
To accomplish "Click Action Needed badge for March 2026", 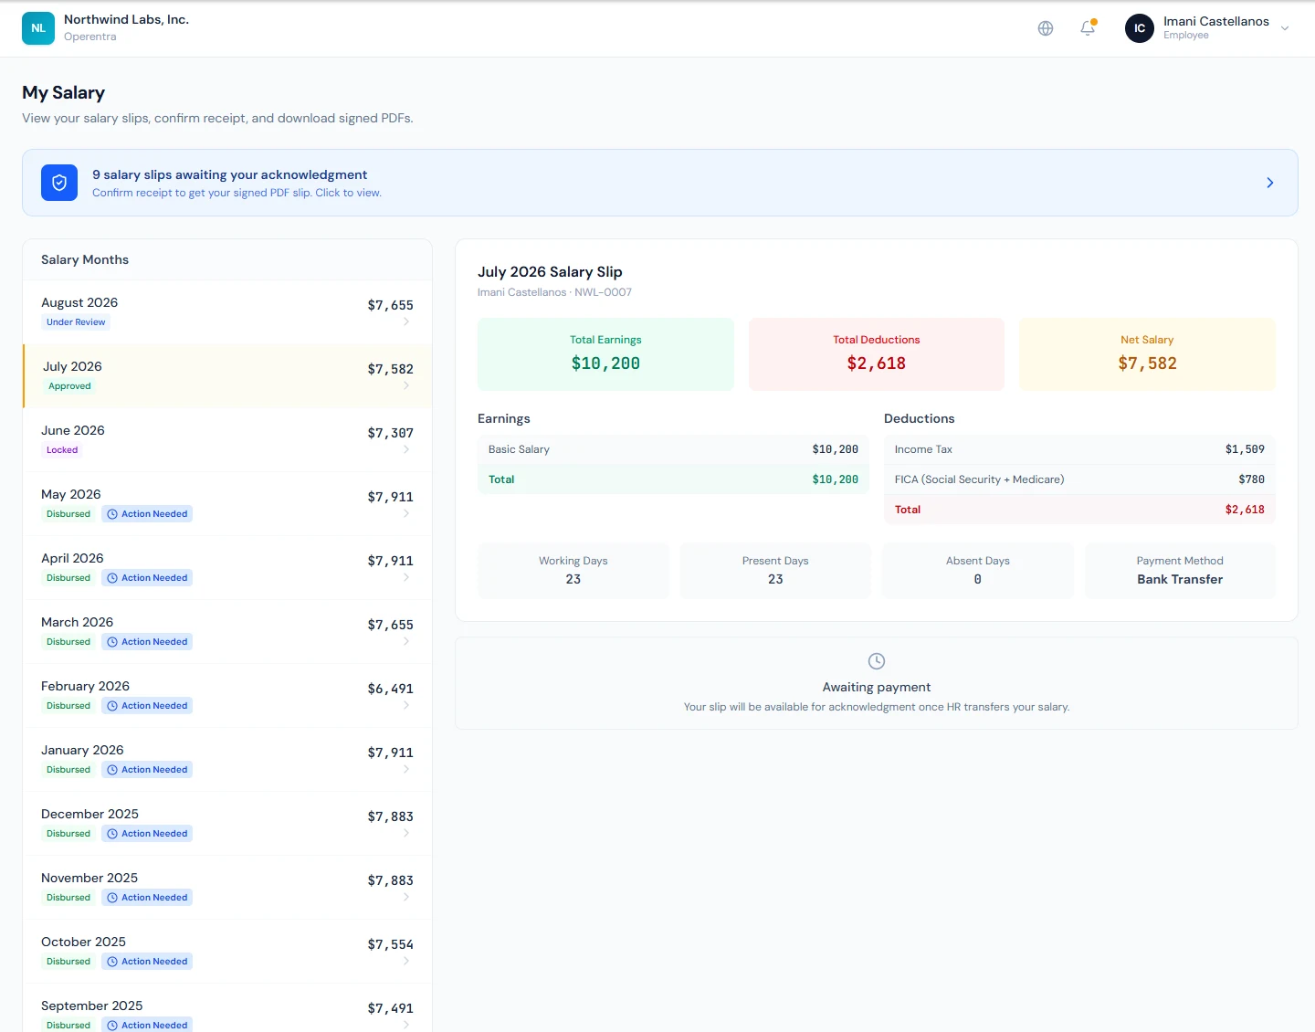I will tap(147, 642).
